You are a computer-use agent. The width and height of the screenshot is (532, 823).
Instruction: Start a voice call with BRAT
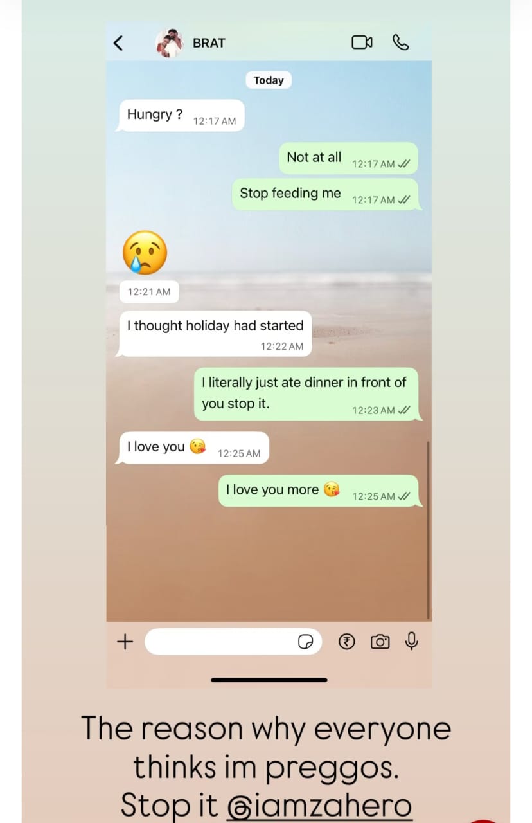400,42
